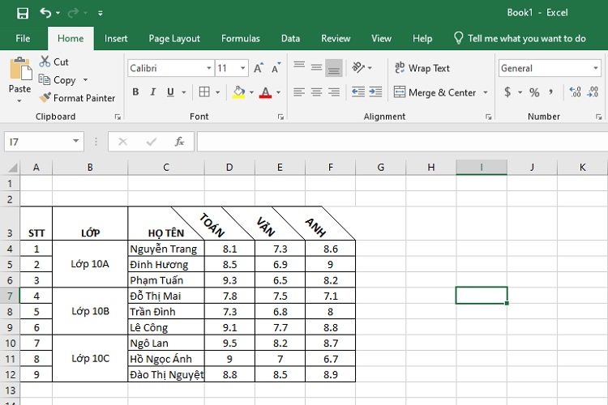This screenshot has width=608, height=405.
Task: Open the View tab
Action: tap(381, 38)
